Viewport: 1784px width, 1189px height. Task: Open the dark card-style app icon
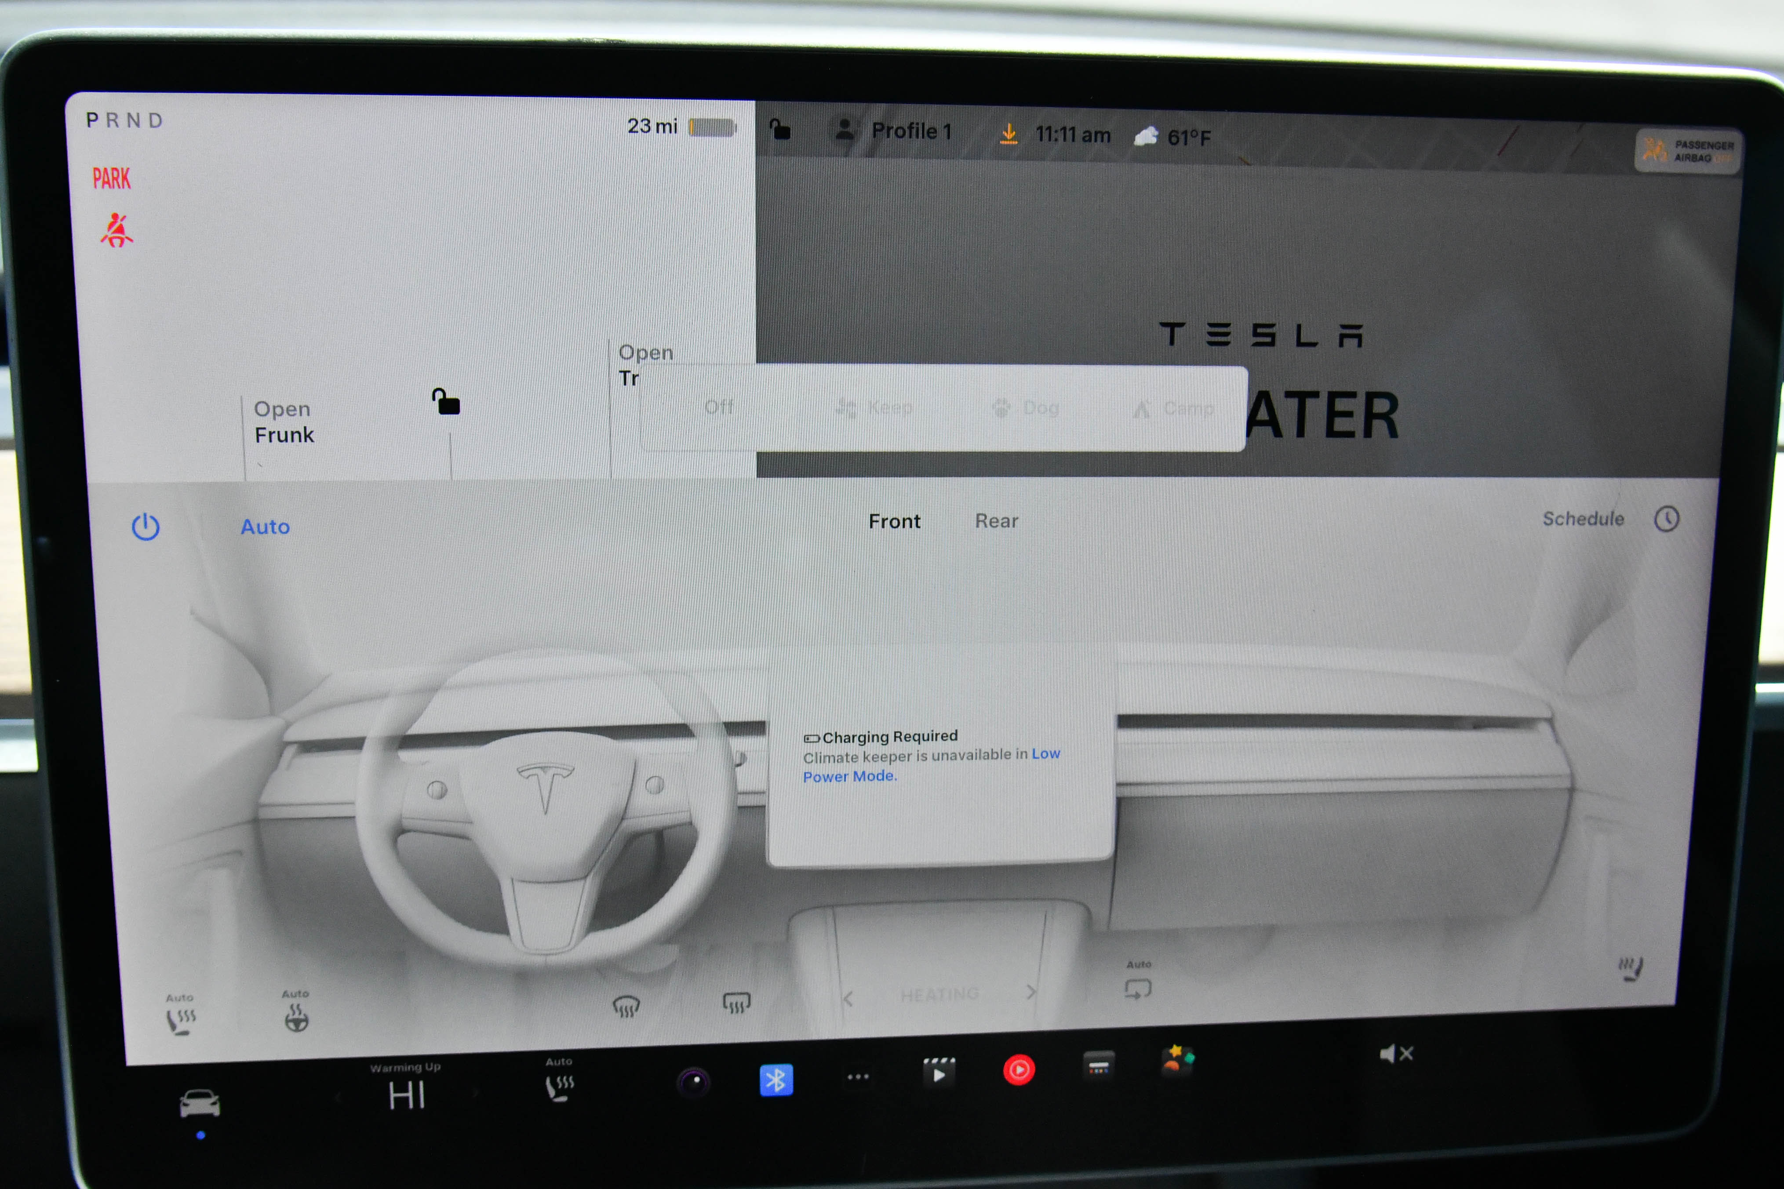coord(1099,1065)
